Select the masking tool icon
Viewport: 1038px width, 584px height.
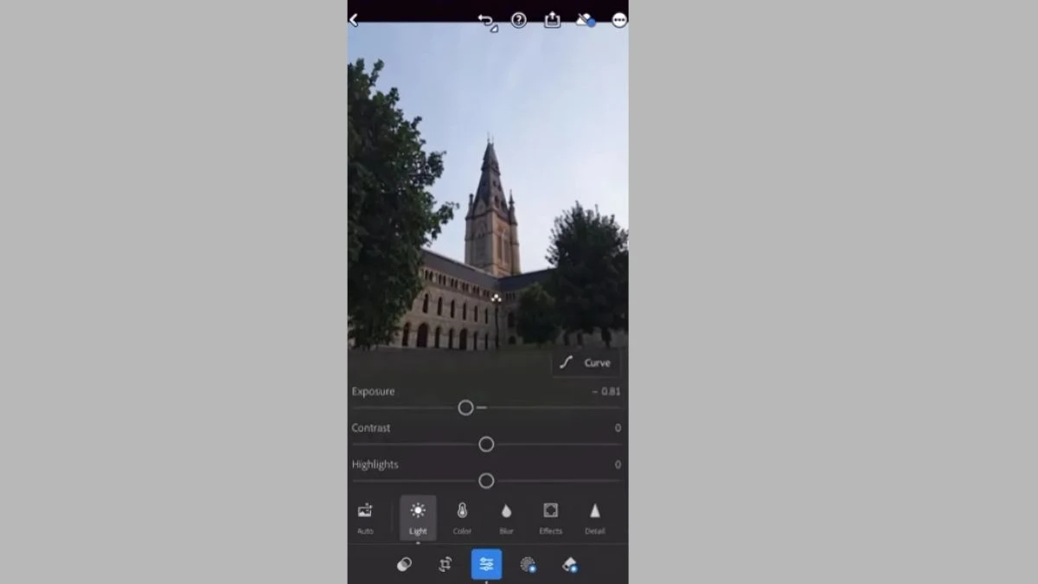coord(528,565)
